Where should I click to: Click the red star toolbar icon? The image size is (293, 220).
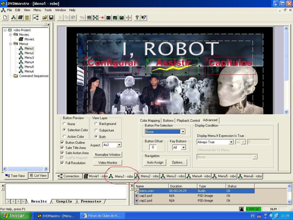click(102, 18)
